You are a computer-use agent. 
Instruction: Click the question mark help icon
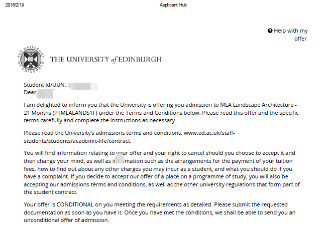[270, 31]
